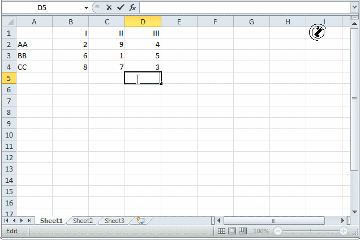Click the formula bar input field
The image size is (360, 240).
(x=243, y=7)
